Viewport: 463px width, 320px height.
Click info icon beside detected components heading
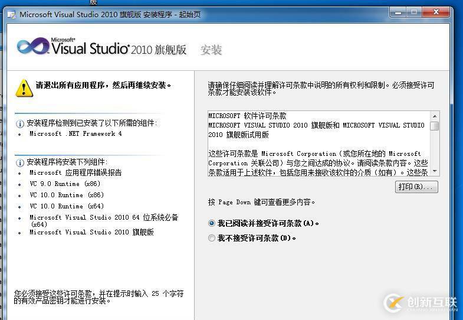pyautogui.click(x=20, y=123)
